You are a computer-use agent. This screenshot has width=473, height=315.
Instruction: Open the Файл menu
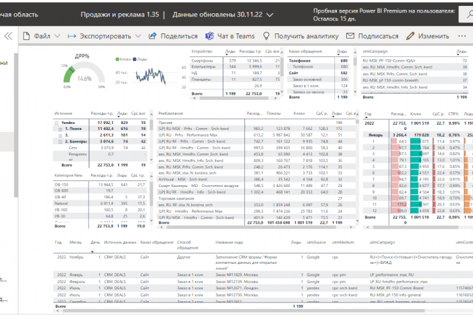41,36
